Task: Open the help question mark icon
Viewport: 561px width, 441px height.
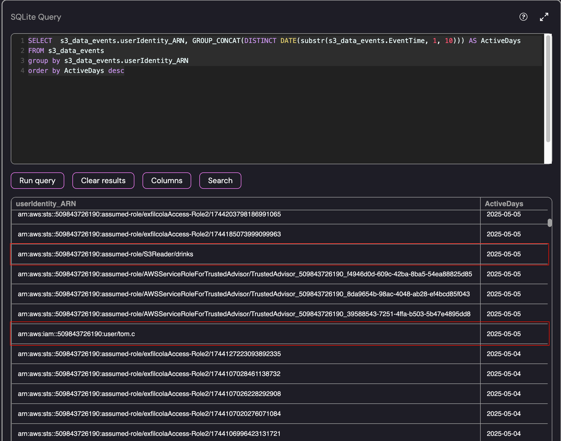Action: click(x=523, y=17)
